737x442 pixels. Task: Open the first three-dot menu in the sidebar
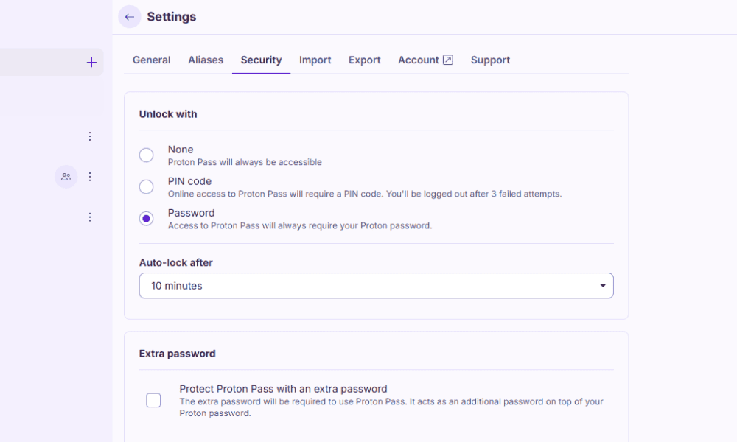[x=90, y=136]
